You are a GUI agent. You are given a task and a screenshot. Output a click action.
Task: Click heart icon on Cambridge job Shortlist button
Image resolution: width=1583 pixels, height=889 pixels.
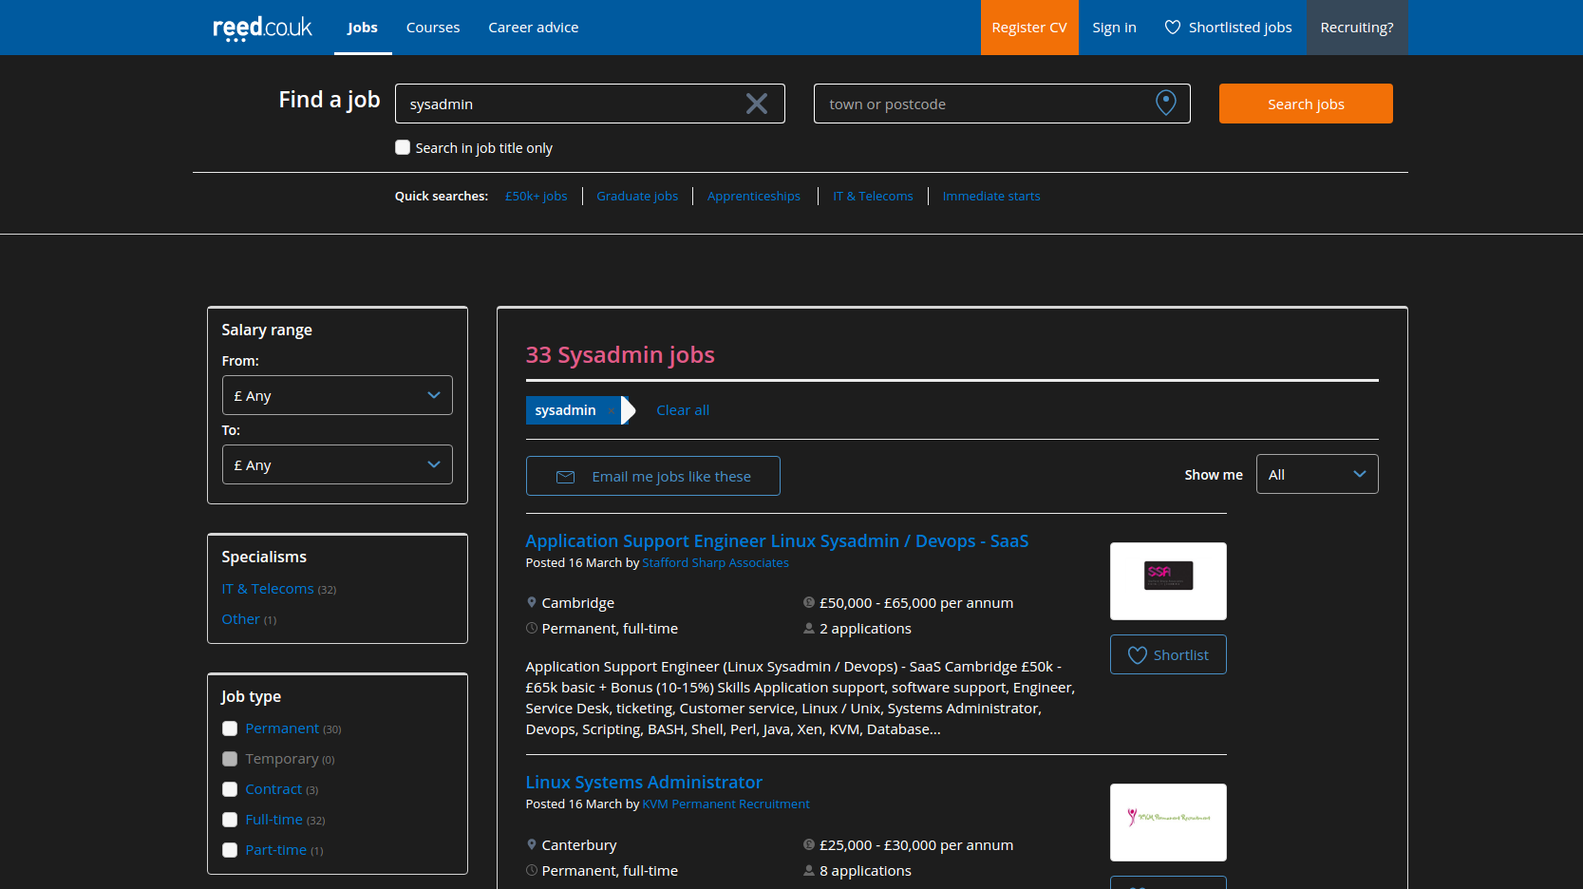pyautogui.click(x=1137, y=655)
